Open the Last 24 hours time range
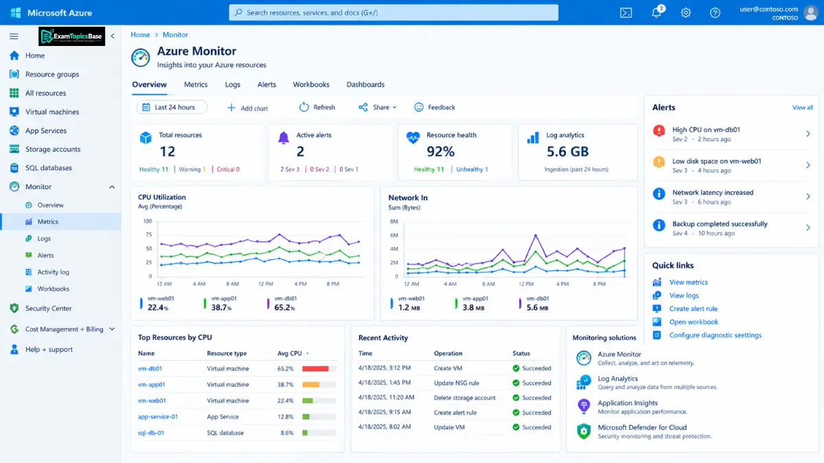 (x=172, y=107)
